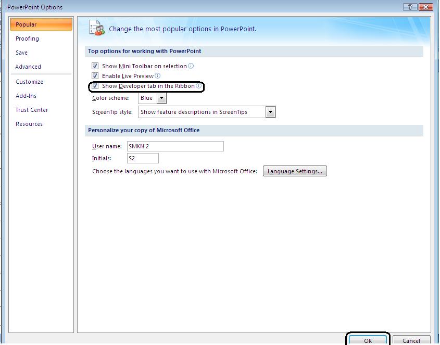Click the User name field
440x345 pixels.
[x=175, y=146]
